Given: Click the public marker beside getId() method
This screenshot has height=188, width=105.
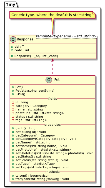Looking at the screenshot, I should pyautogui.click(x=13, y=128).
